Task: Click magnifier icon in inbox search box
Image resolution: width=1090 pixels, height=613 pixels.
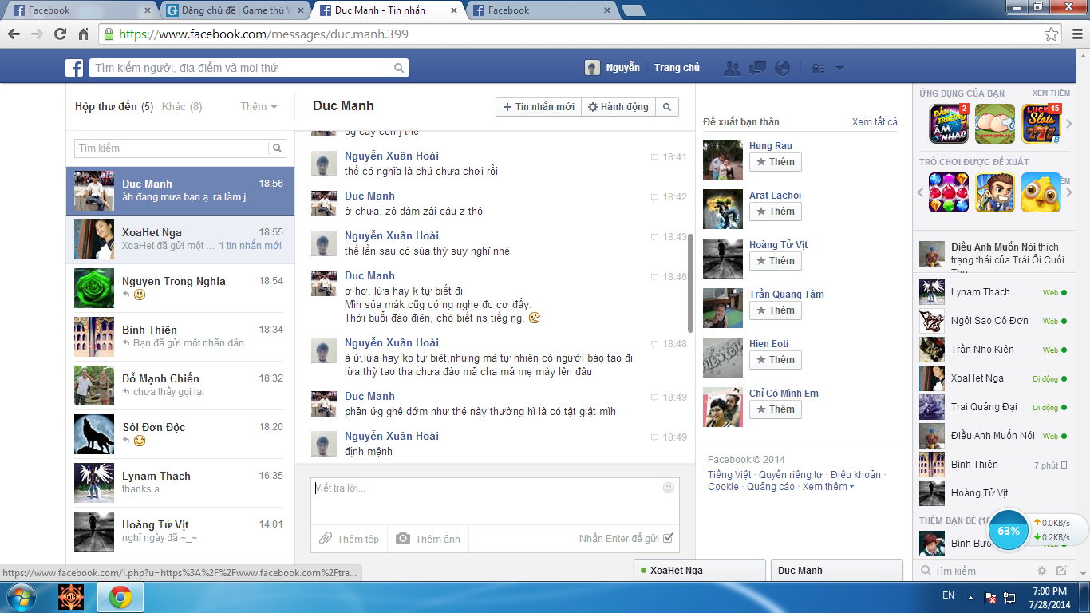Action: coord(277,148)
